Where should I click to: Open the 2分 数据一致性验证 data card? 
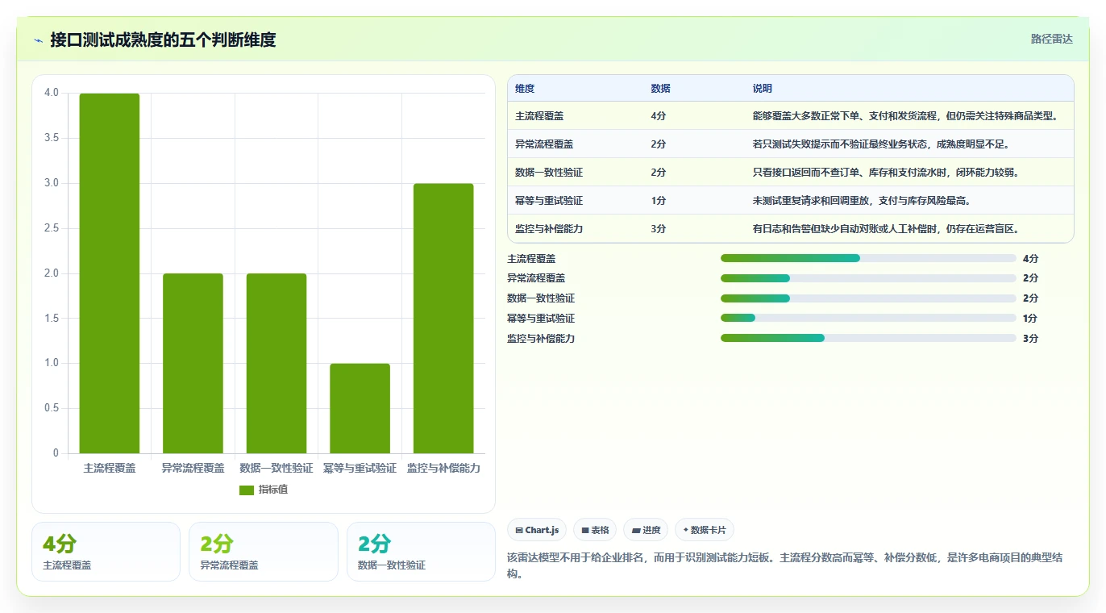pos(421,552)
